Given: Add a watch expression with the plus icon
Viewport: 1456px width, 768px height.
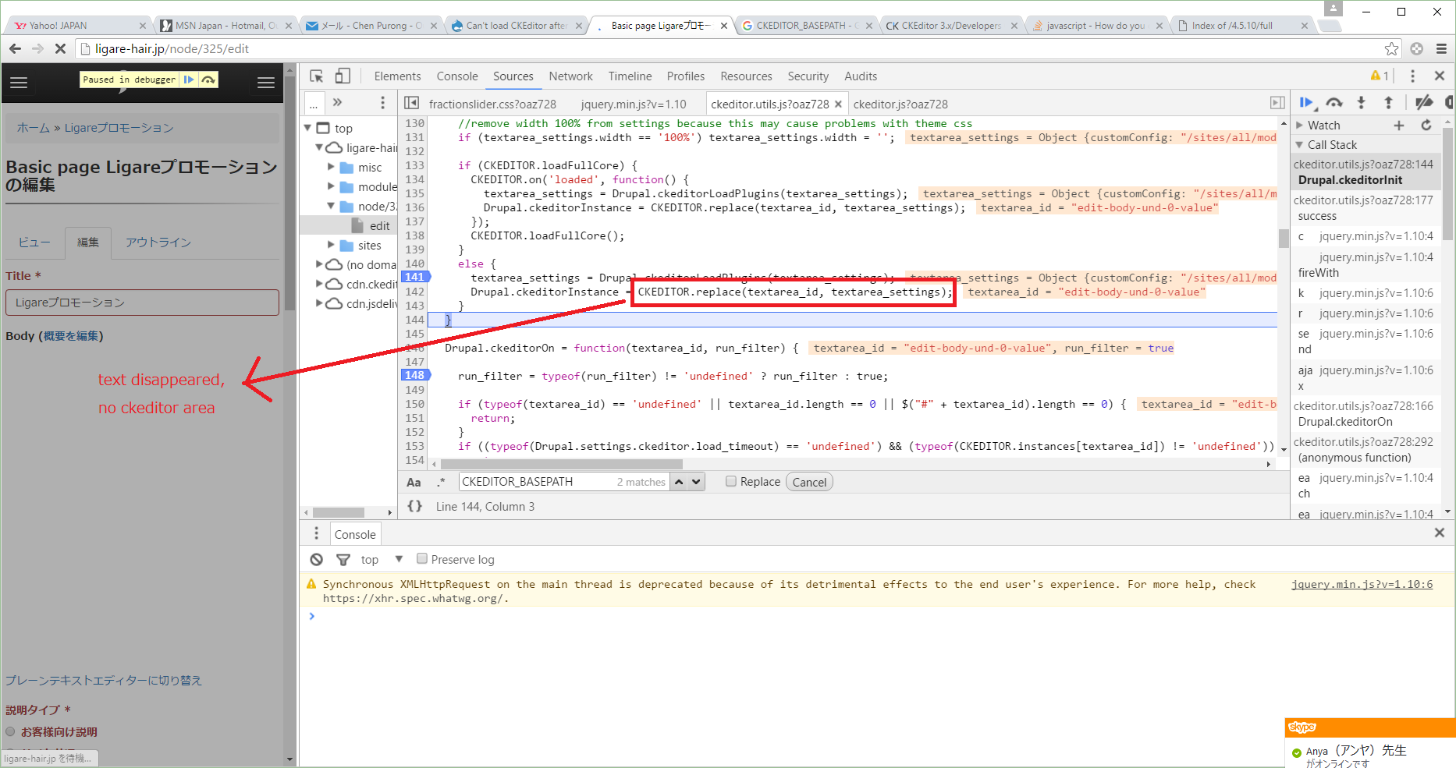Looking at the screenshot, I should pyautogui.click(x=1398, y=125).
